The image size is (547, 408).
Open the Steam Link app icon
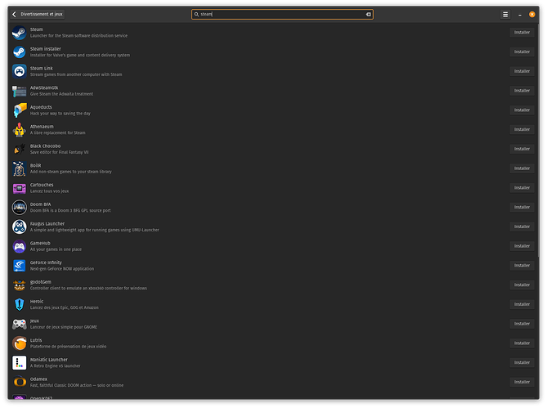pyautogui.click(x=19, y=71)
